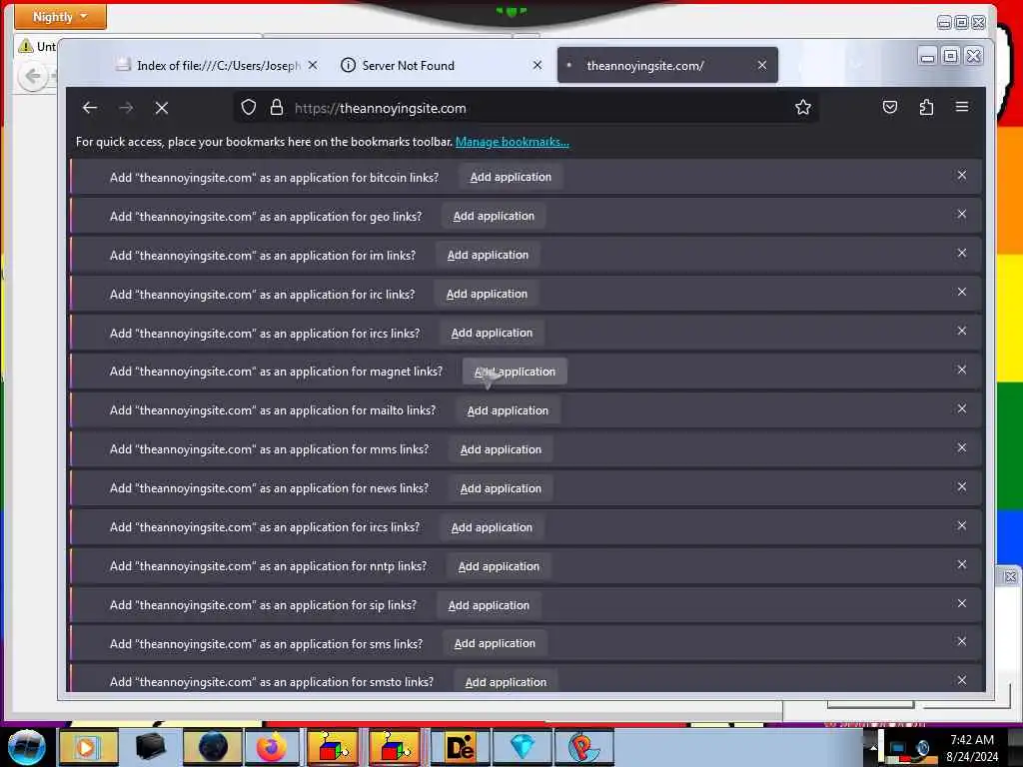Launch Firefox from the taskbar
Image resolution: width=1023 pixels, height=767 pixels.
click(272, 747)
